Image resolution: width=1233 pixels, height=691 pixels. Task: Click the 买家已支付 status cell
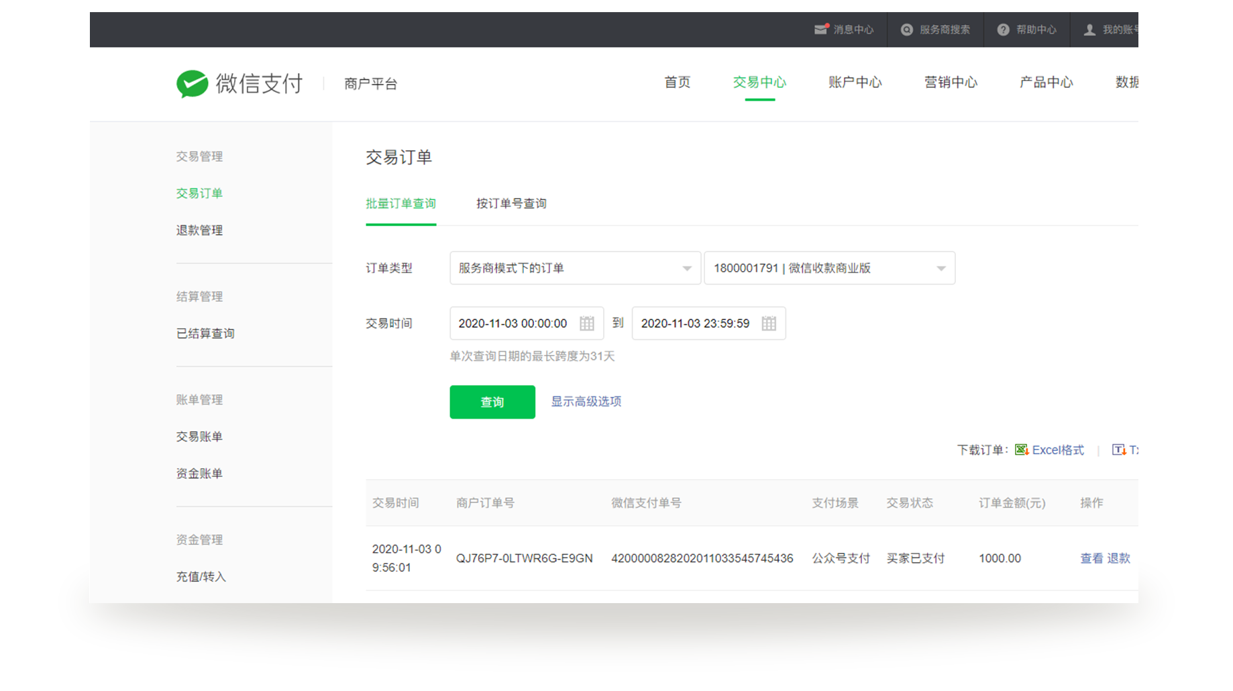point(916,558)
